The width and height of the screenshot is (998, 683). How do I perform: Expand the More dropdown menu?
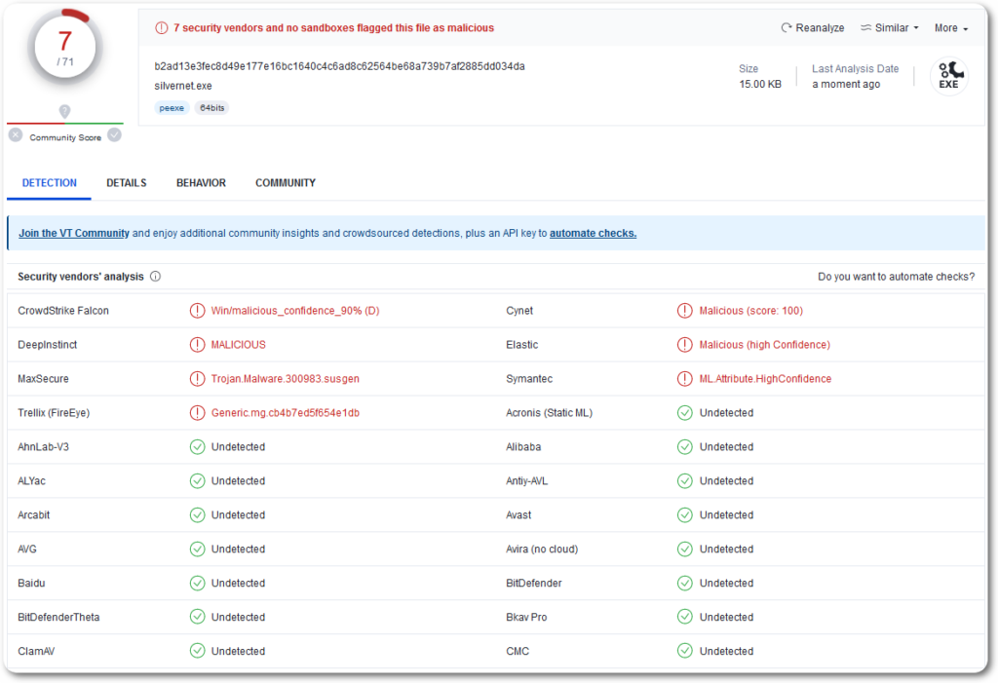pyautogui.click(x=950, y=28)
